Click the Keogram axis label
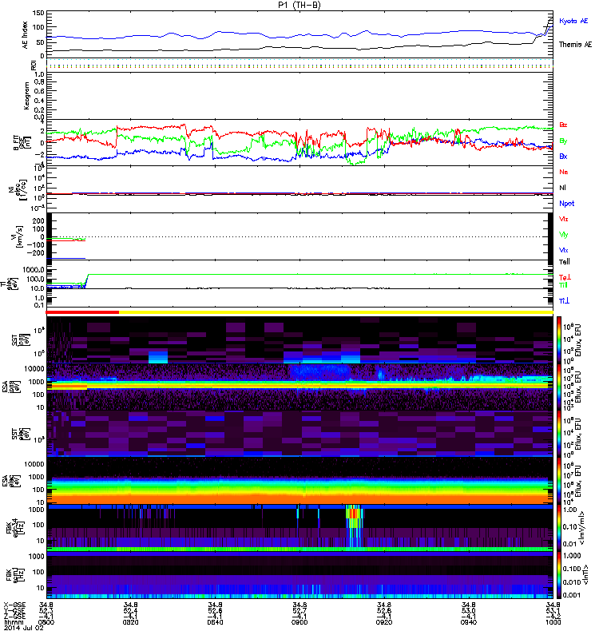This screenshot has width=599, height=639. 26,95
